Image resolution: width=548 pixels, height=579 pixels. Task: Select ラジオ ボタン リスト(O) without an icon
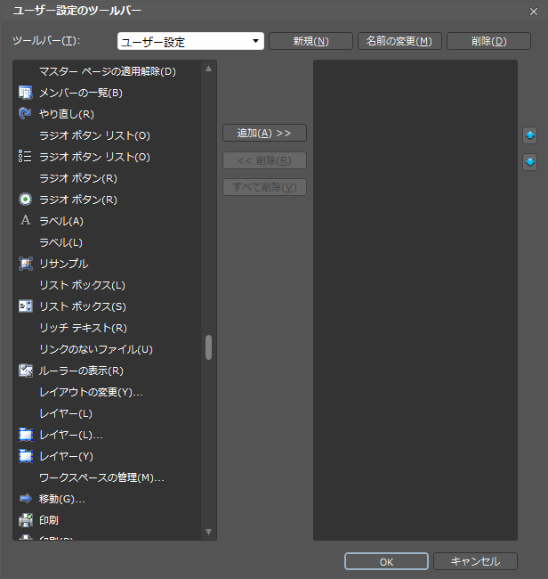(108, 135)
